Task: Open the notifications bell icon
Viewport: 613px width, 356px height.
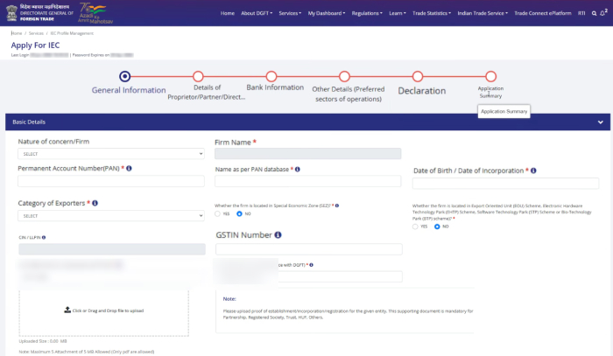Action: 603,13
